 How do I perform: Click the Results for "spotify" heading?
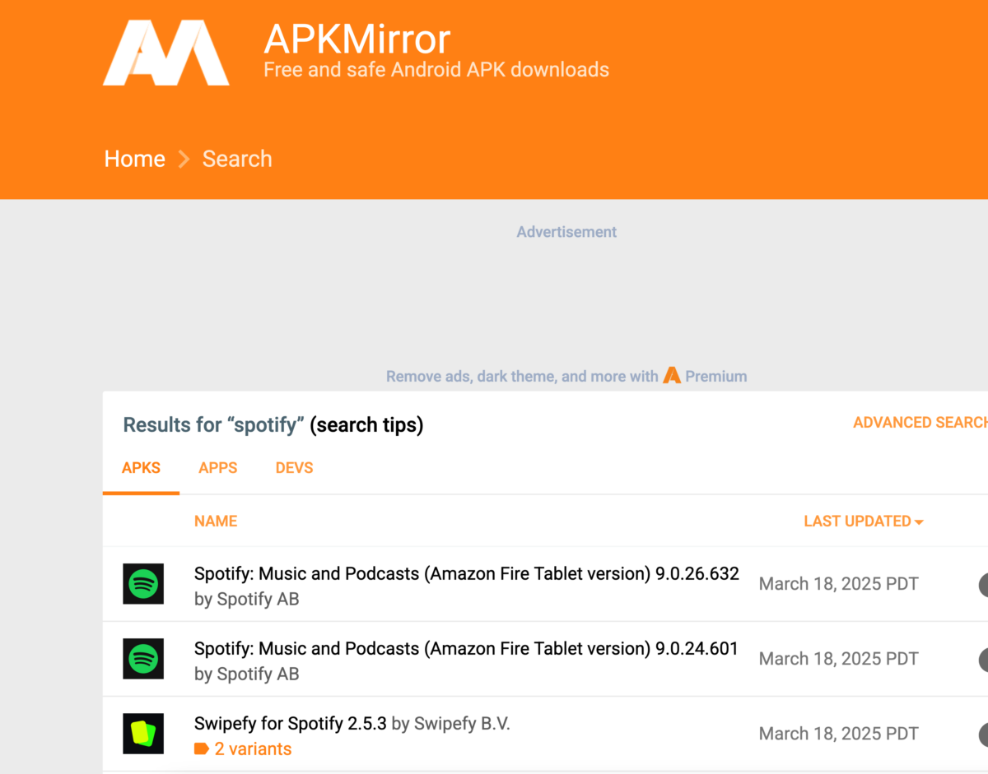click(x=214, y=425)
